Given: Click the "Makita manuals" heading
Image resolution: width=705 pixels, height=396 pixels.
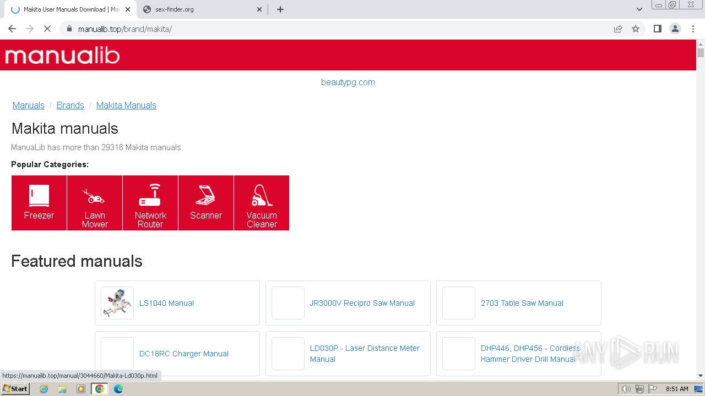Looking at the screenshot, I should [65, 128].
